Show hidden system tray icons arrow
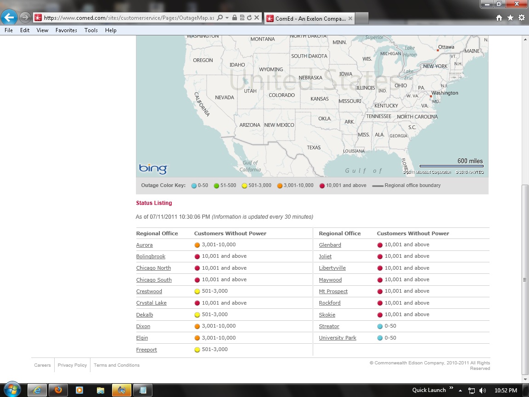529x397 pixels. [x=460, y=391]
